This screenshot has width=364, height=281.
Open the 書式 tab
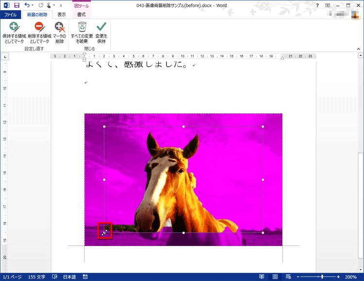coord(82,15)
